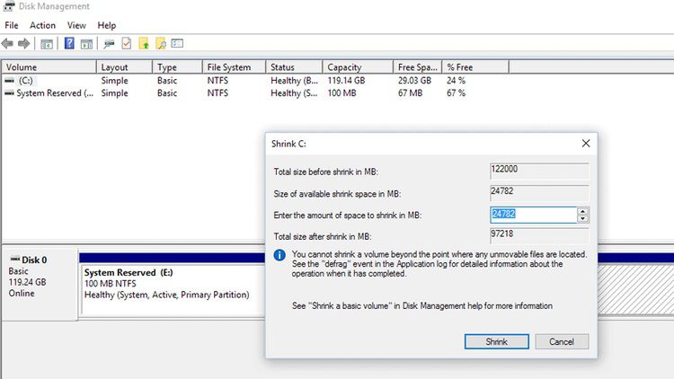Image resolution: width=674 pixels, height=379 pixels.
Task: Click the Forward arrow in toolbar
Action: point(23,43)
